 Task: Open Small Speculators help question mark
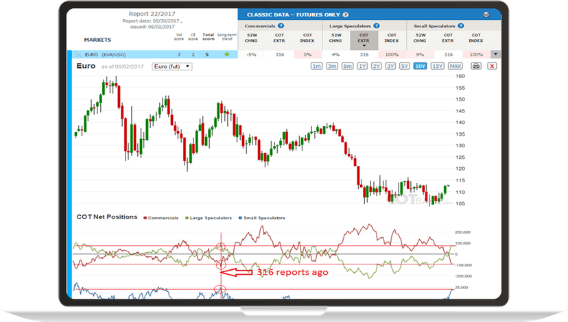click(x=461, y=26)
